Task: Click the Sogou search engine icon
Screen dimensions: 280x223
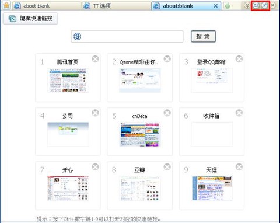Action: click(x=78, y=36)
